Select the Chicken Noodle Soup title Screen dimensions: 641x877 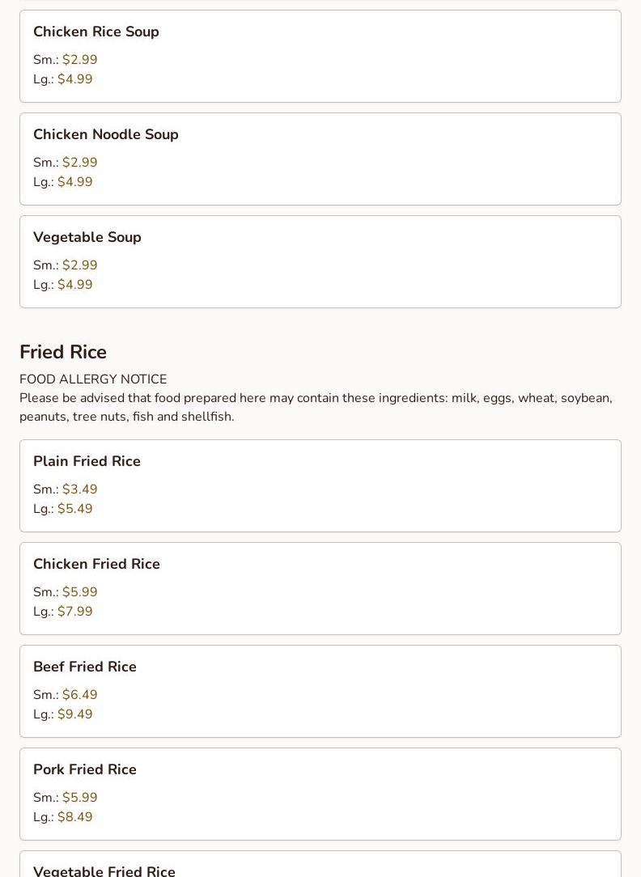coord(105,134)
